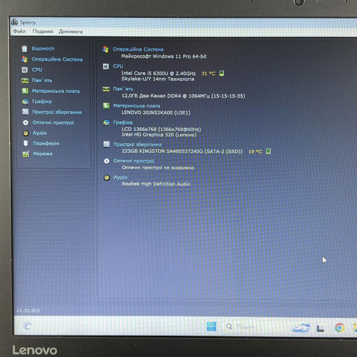Image resolution: width=357 pixels, height=357 pixels.
Task: Select Операційна Система in the sidebar
Action: tap(57, 59)
